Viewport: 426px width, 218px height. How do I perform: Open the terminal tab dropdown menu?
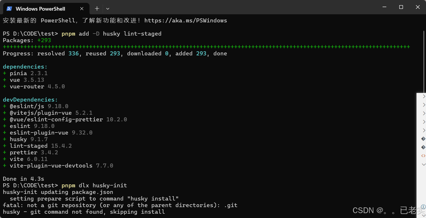pyautogui.click(x=108, y=9)
